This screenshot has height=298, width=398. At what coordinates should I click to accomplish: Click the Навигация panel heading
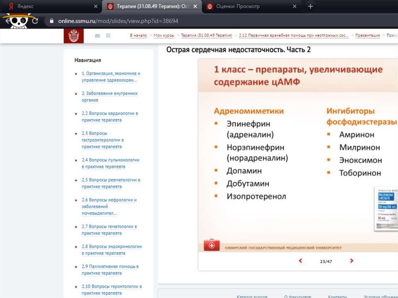pos(87,60)
